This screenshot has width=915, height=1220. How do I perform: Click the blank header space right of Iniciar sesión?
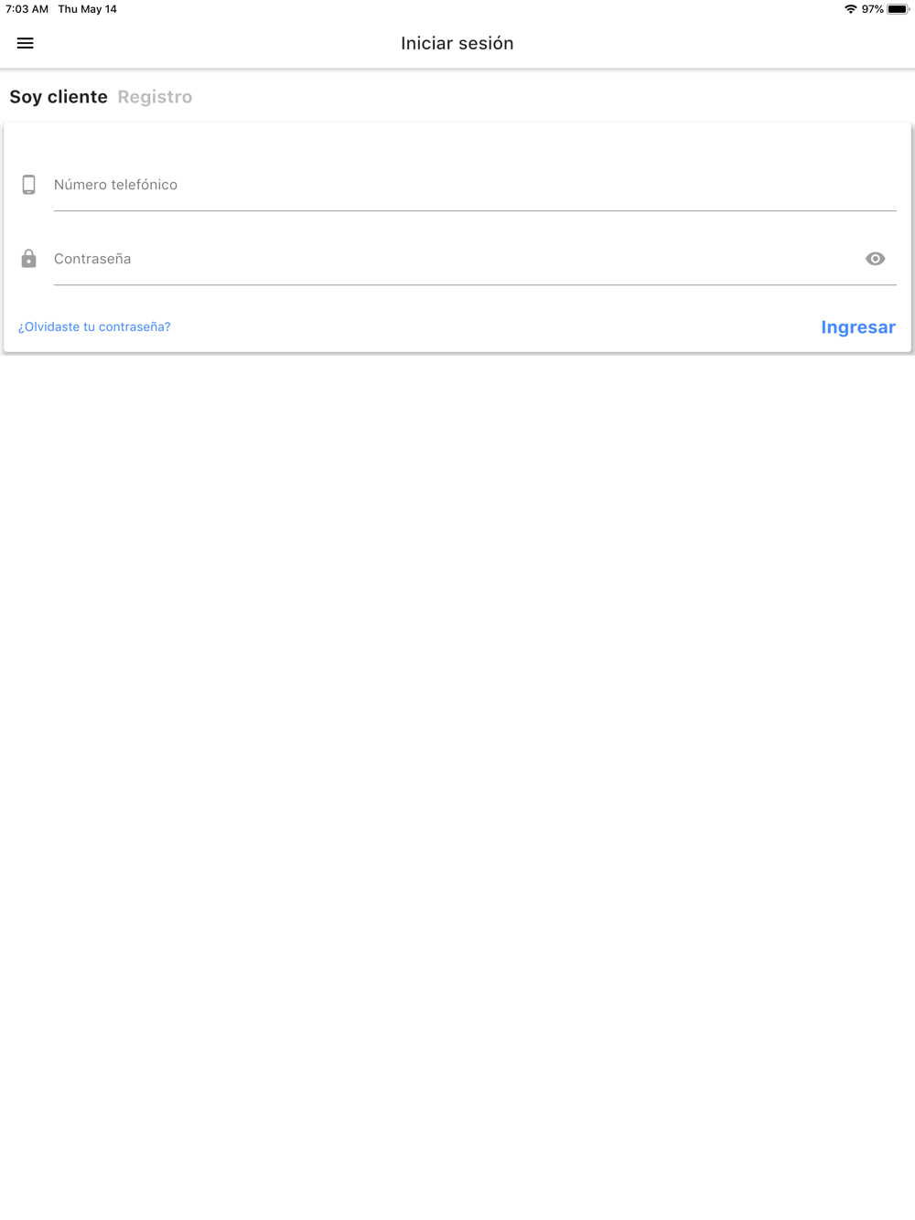tap(714, 43)
